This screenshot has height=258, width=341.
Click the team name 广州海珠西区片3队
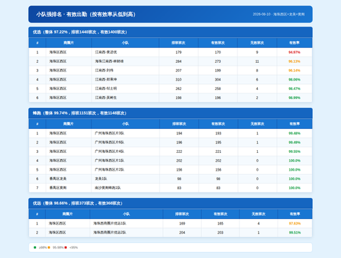(x=109, y=133)
